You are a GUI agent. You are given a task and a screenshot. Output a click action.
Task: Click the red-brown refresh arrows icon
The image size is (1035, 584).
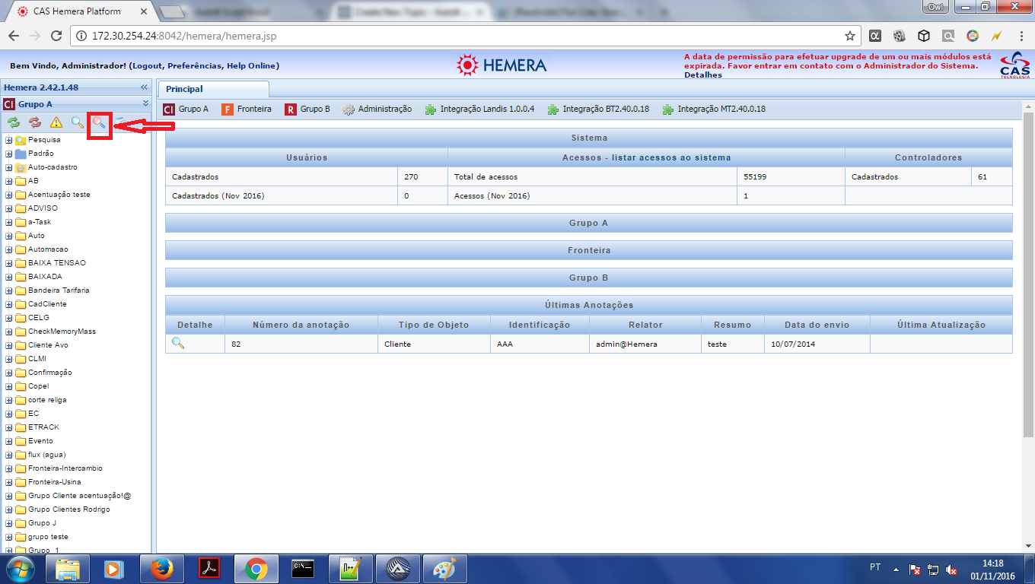(35, 122)
